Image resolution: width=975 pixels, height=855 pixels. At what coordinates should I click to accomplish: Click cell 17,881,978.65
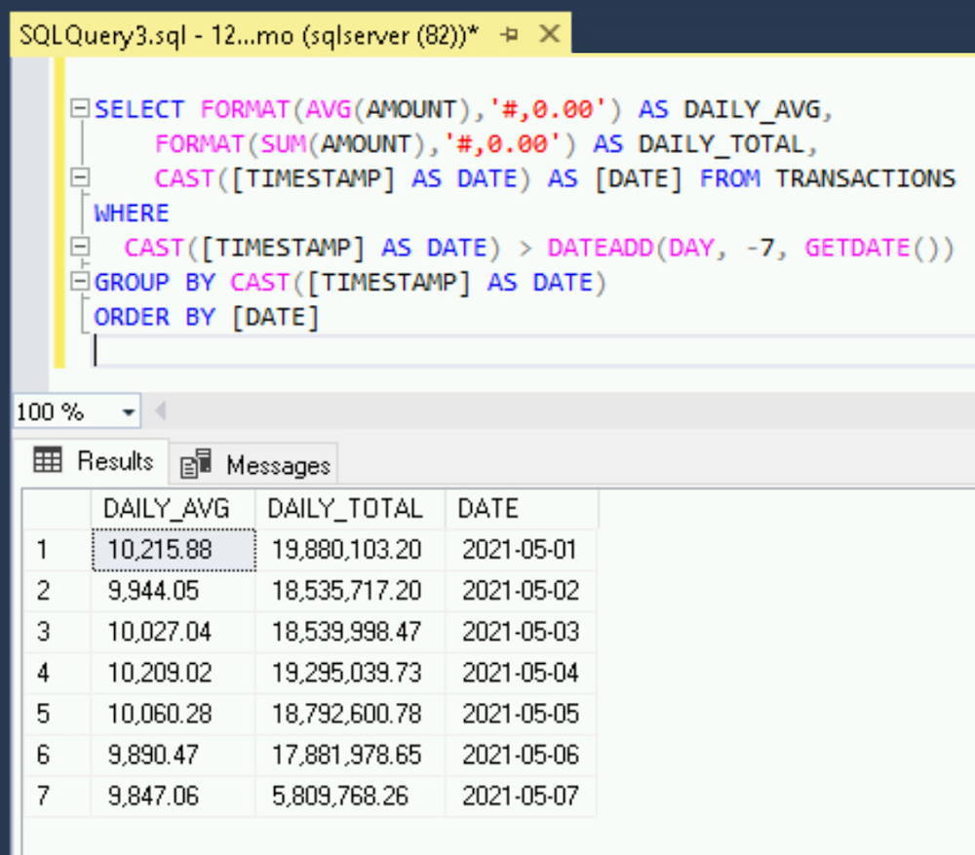(350, 755)
